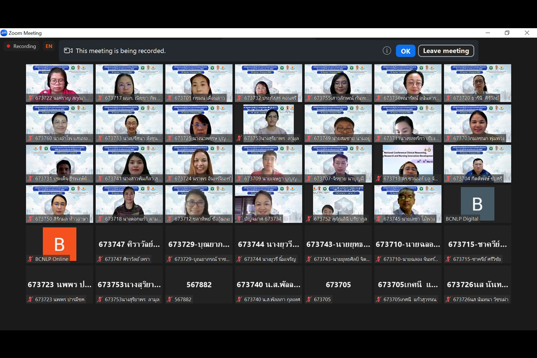Click the muted mic icon on participant 673723
537x358 pixels.
pos(30,299)
